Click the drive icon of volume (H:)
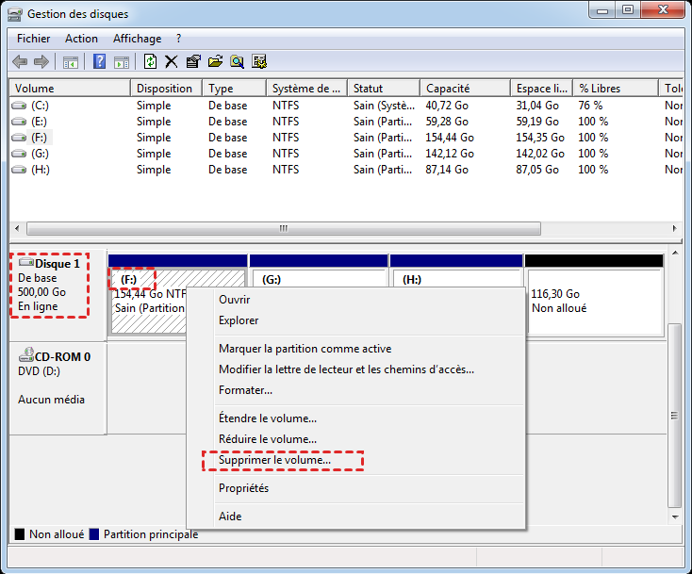692x574 pixels. (19, 170)
